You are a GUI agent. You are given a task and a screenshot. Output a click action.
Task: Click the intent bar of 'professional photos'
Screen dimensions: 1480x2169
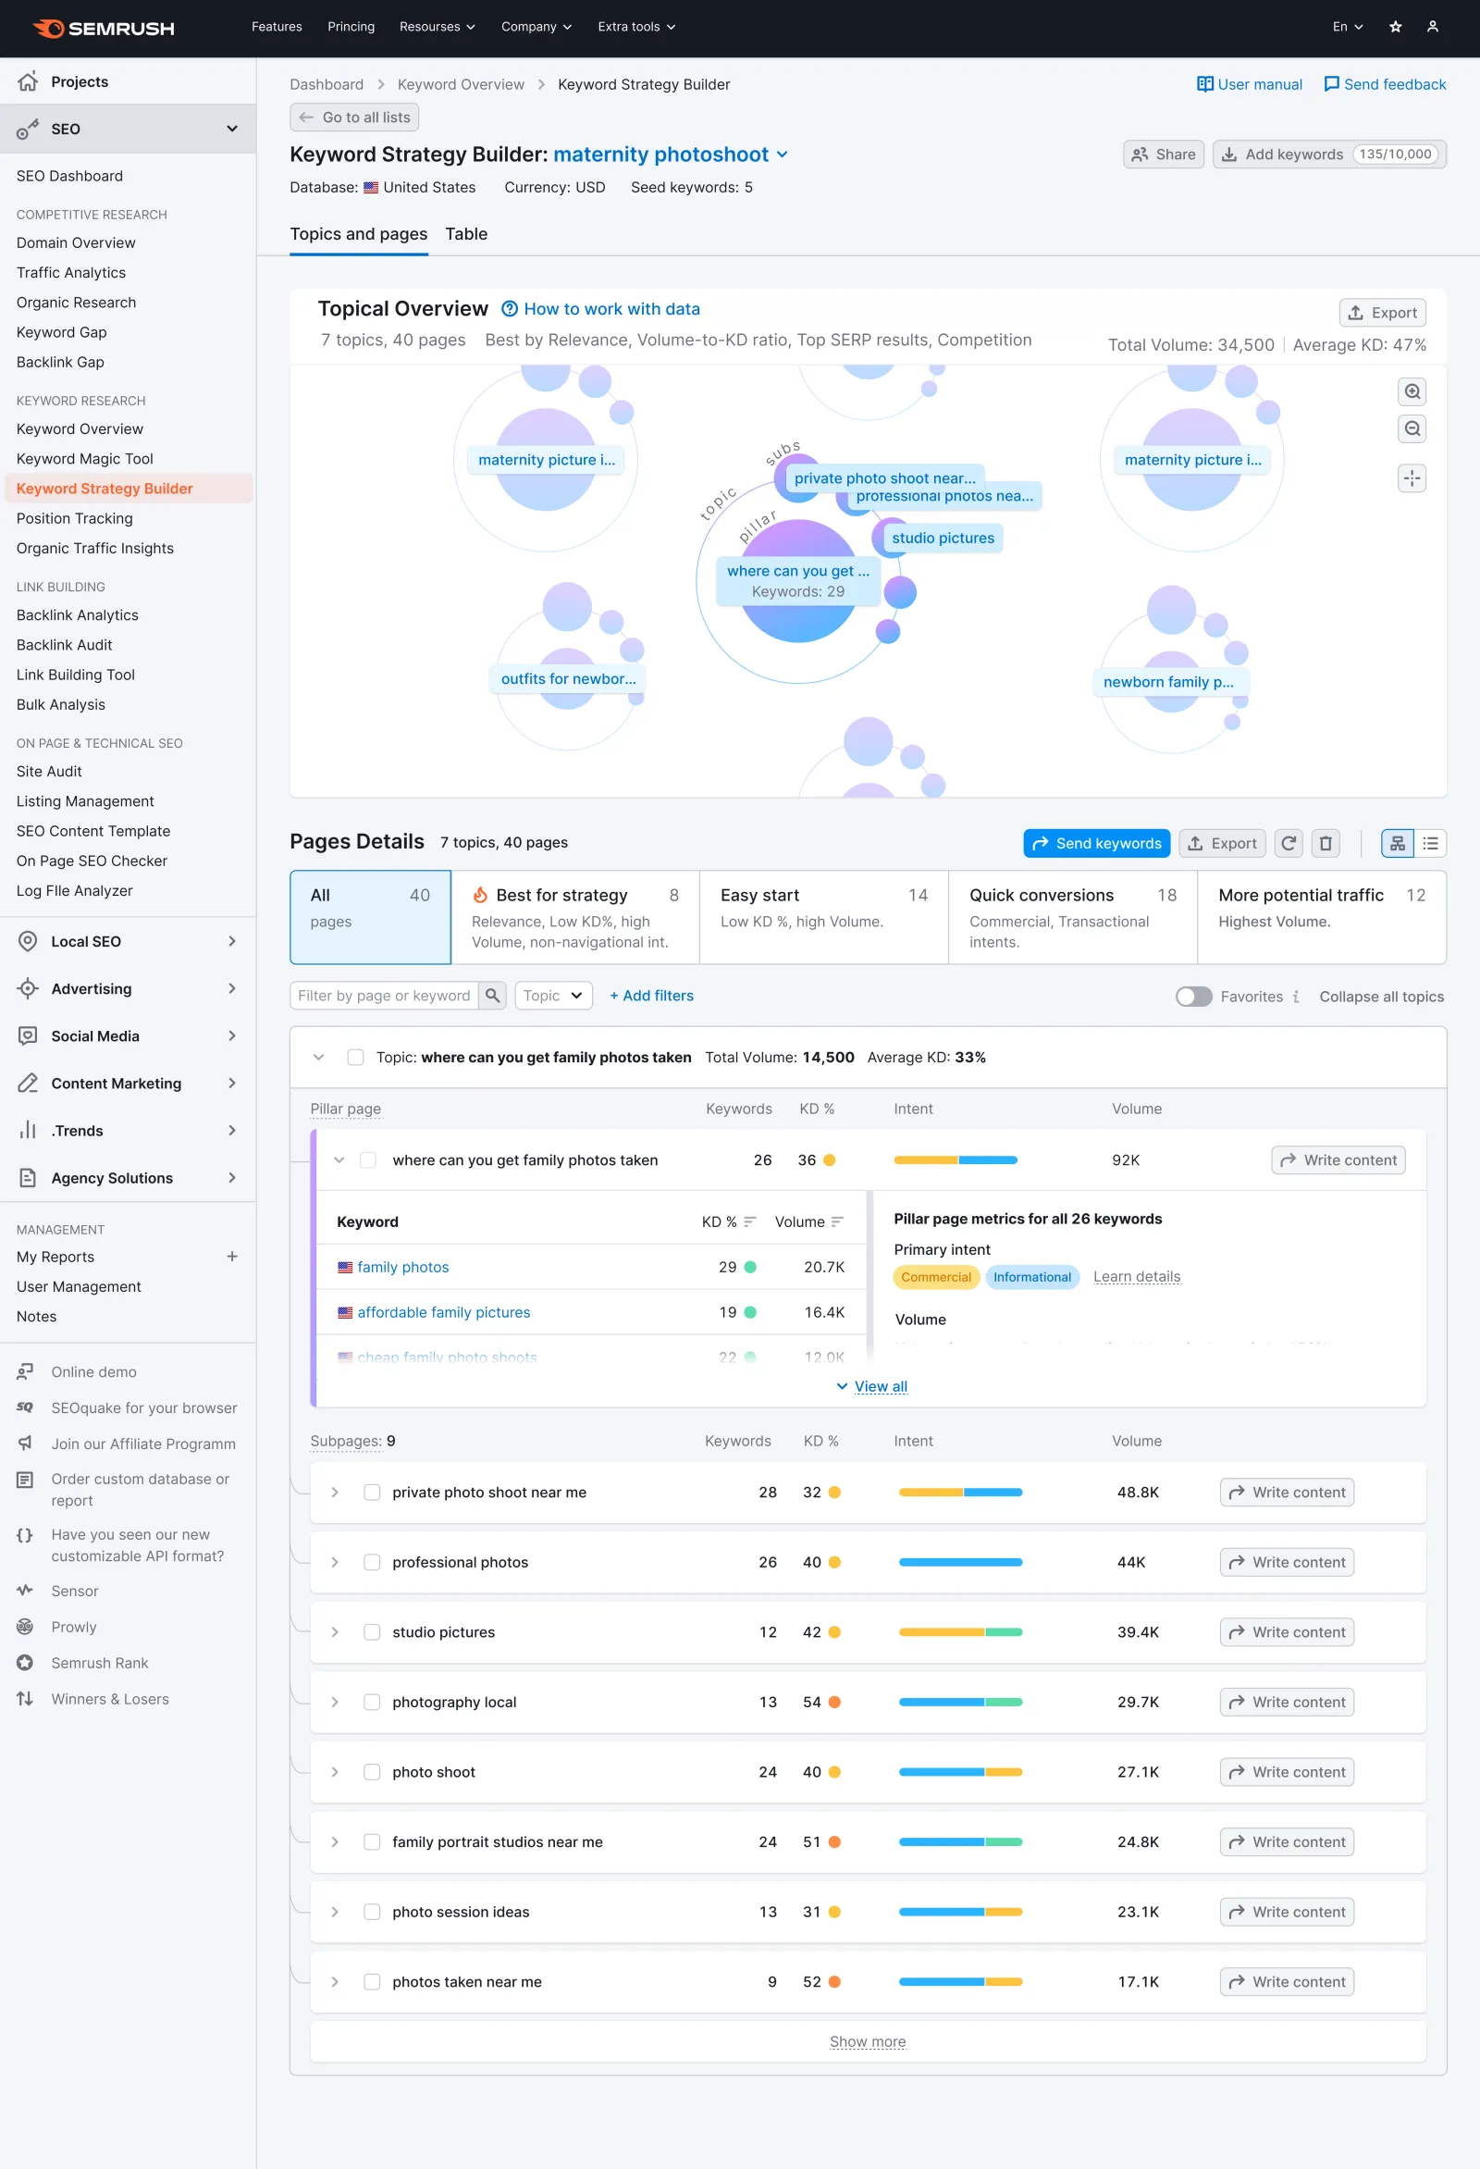[x=960, y=1562]
